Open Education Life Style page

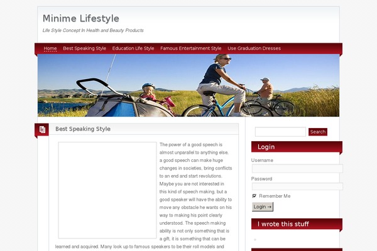[133, 48]
